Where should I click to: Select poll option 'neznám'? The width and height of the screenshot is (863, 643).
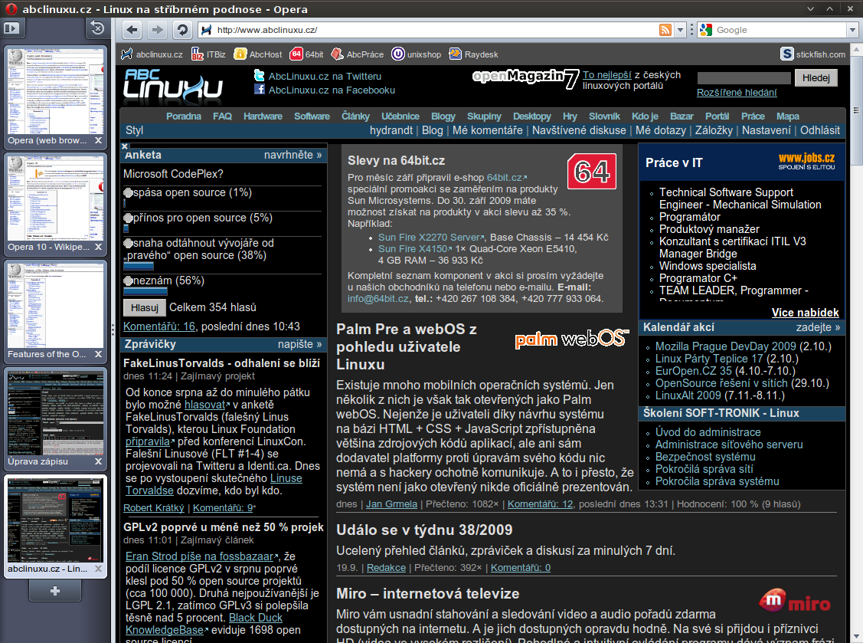128,281
